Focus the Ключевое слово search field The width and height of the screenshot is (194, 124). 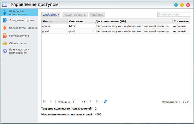click(174, 14)
